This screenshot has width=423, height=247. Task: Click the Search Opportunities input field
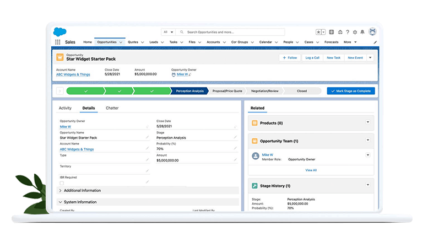pos(230,32)
